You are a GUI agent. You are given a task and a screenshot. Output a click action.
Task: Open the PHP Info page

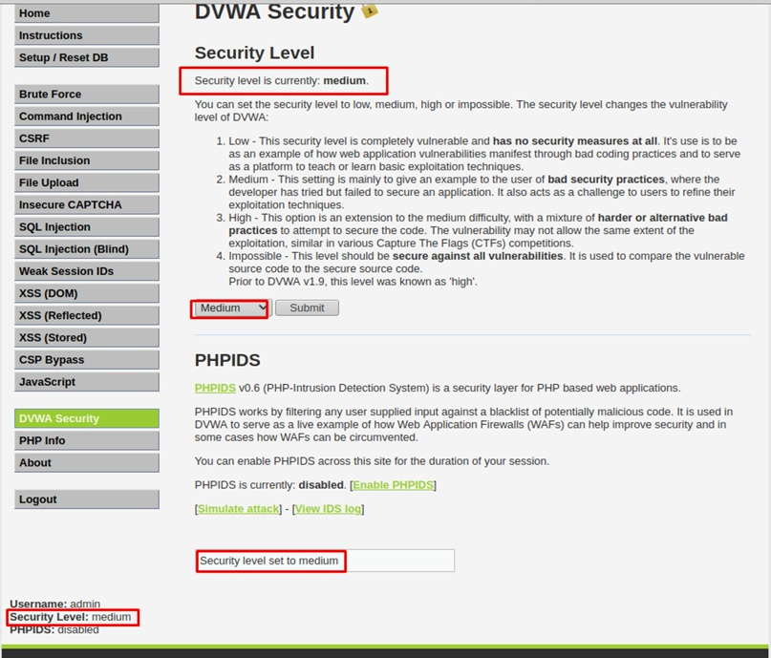click(87, 440)
